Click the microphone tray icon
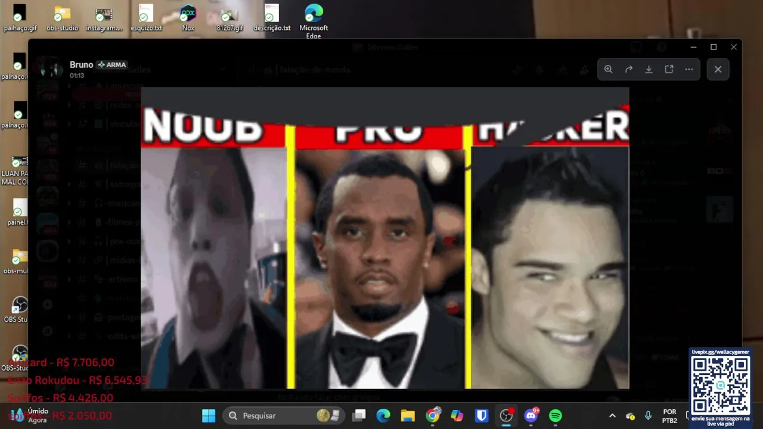Image resolution: width=763 pixels, height=429 pixels. (648, 416)
